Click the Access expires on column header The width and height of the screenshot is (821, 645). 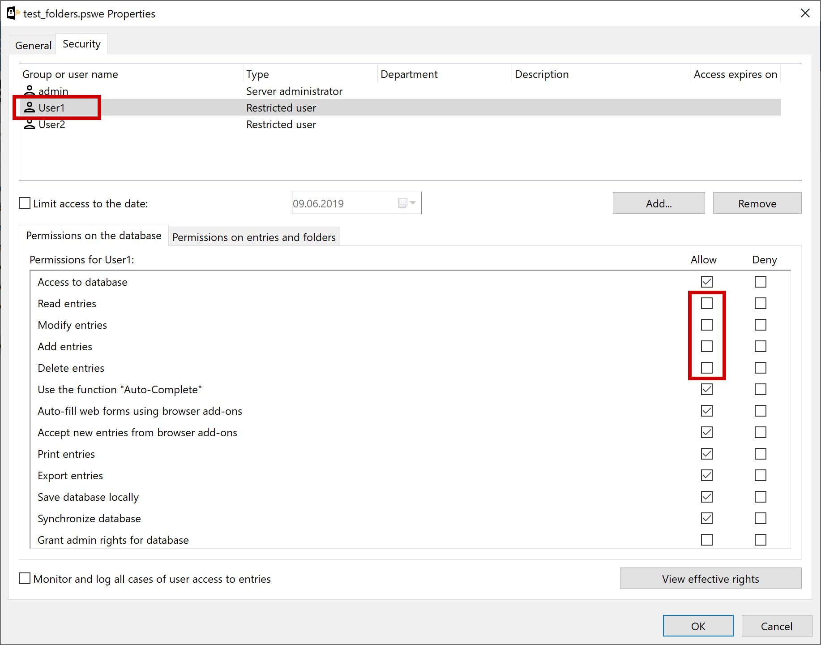coord(735,74)
